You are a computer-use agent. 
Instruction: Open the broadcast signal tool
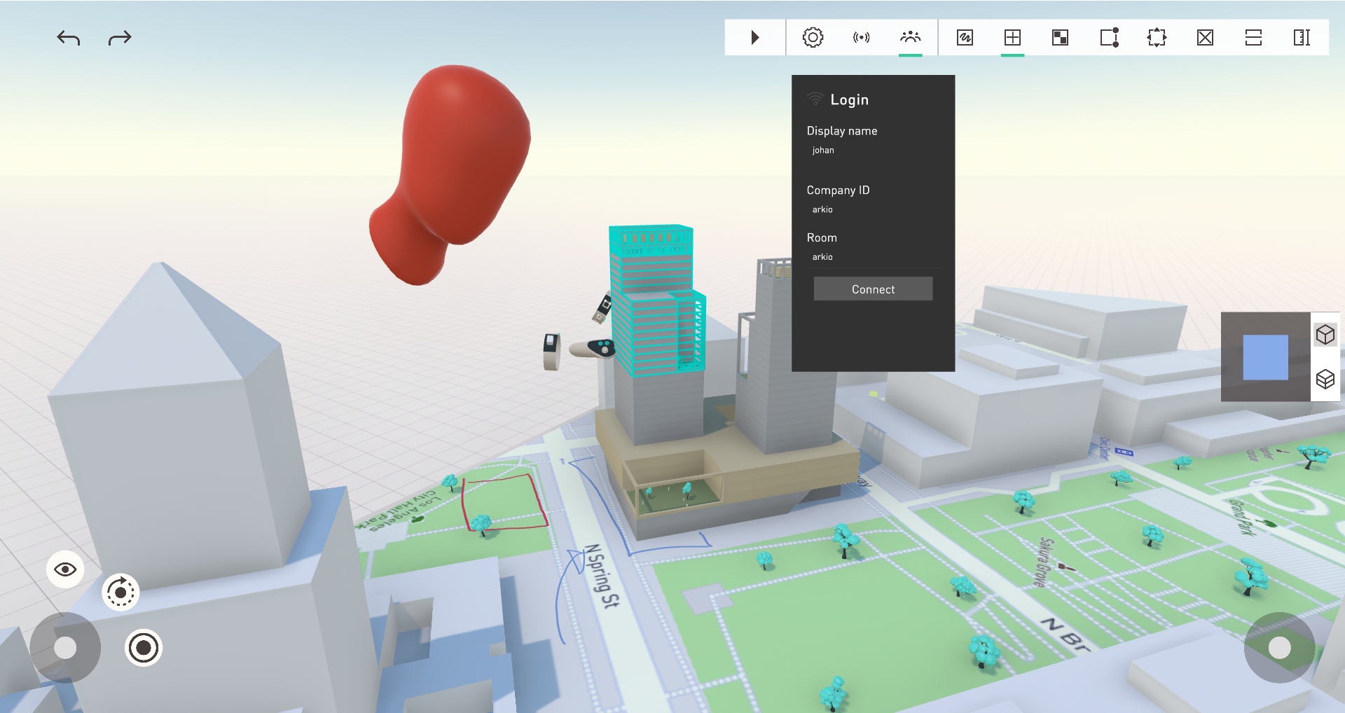[x=861, y=38]
